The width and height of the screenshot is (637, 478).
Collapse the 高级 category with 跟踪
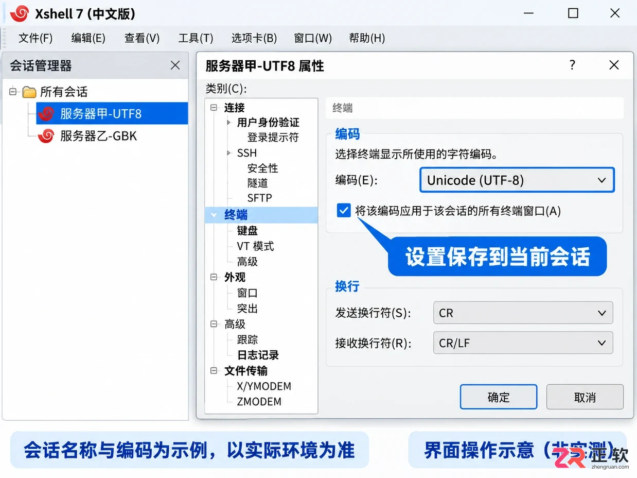tap(214, 324)
